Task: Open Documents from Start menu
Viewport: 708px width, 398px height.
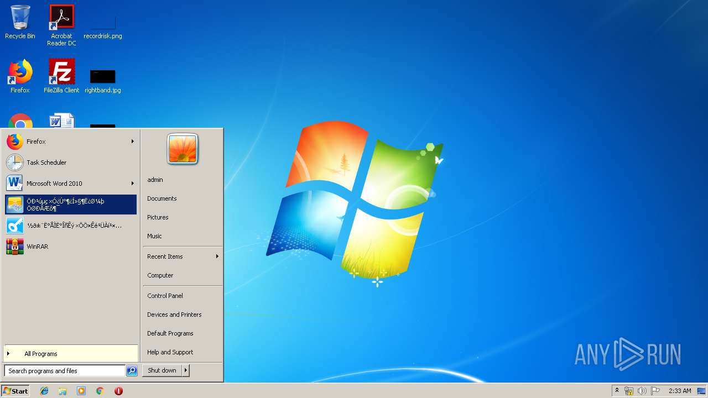Action: (183, 198)
